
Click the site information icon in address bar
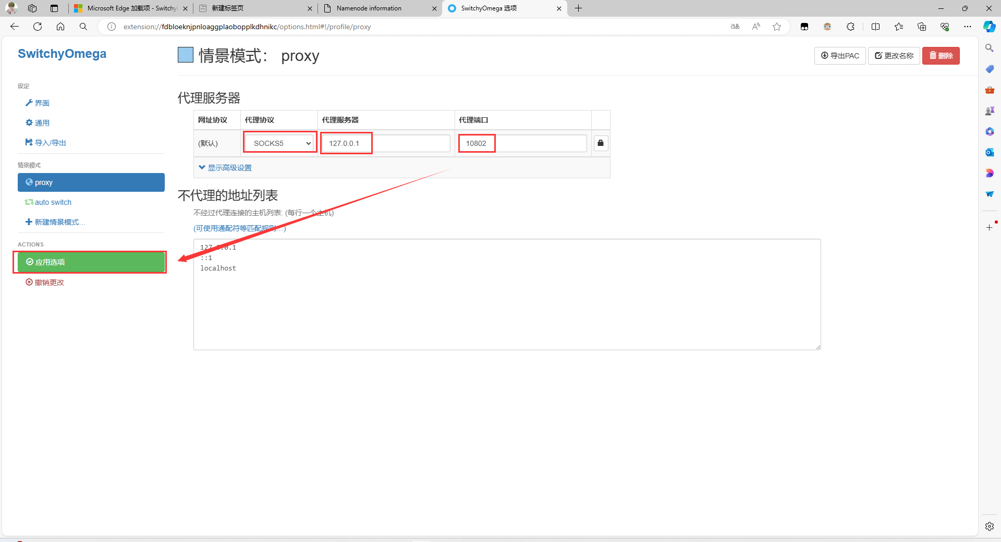coord(112,27)
